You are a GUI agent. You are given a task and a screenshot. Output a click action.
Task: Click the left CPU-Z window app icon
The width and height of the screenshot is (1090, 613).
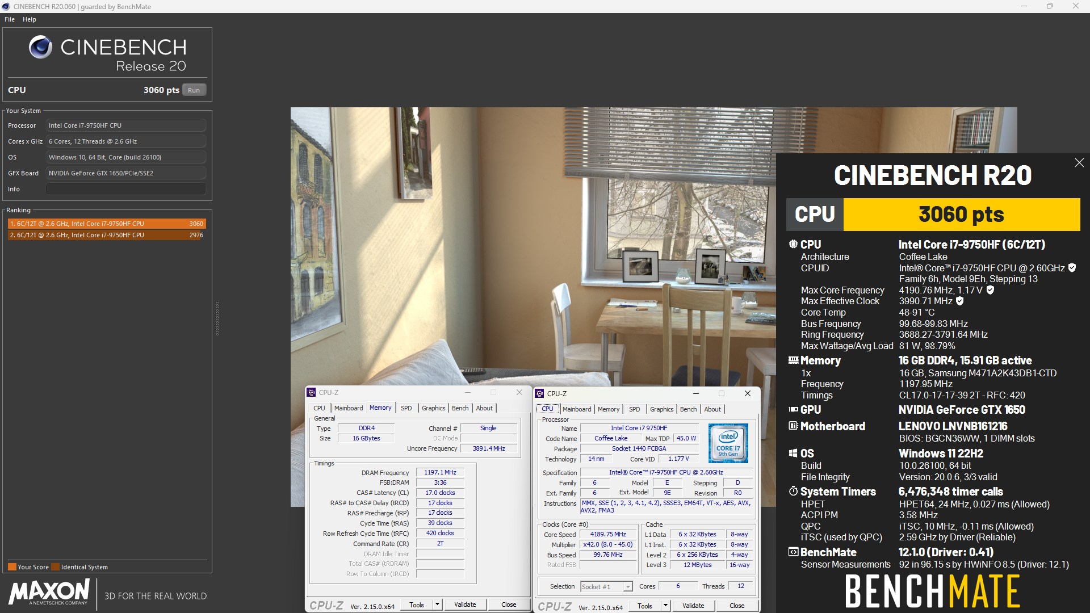(x=311, y=392)
